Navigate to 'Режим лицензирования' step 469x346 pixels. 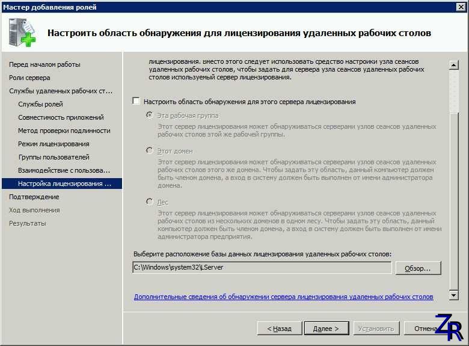click(54, 144)
